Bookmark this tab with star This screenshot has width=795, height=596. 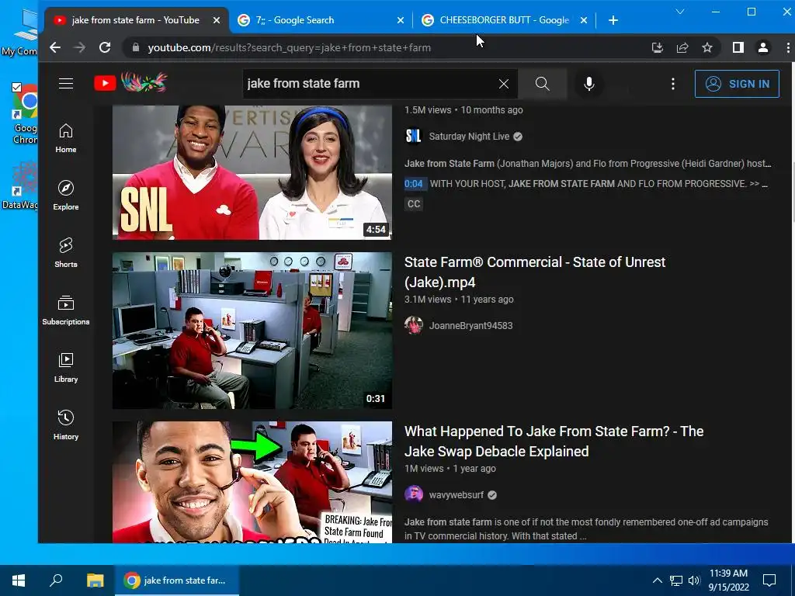point(707,47)
